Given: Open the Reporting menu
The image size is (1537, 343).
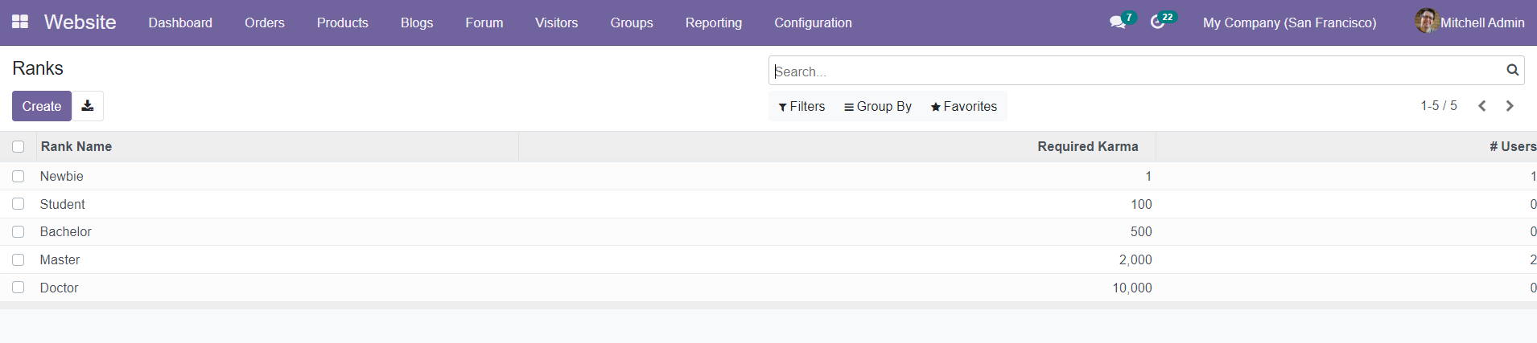Looking at the screenshot, I should click(714, 22).
